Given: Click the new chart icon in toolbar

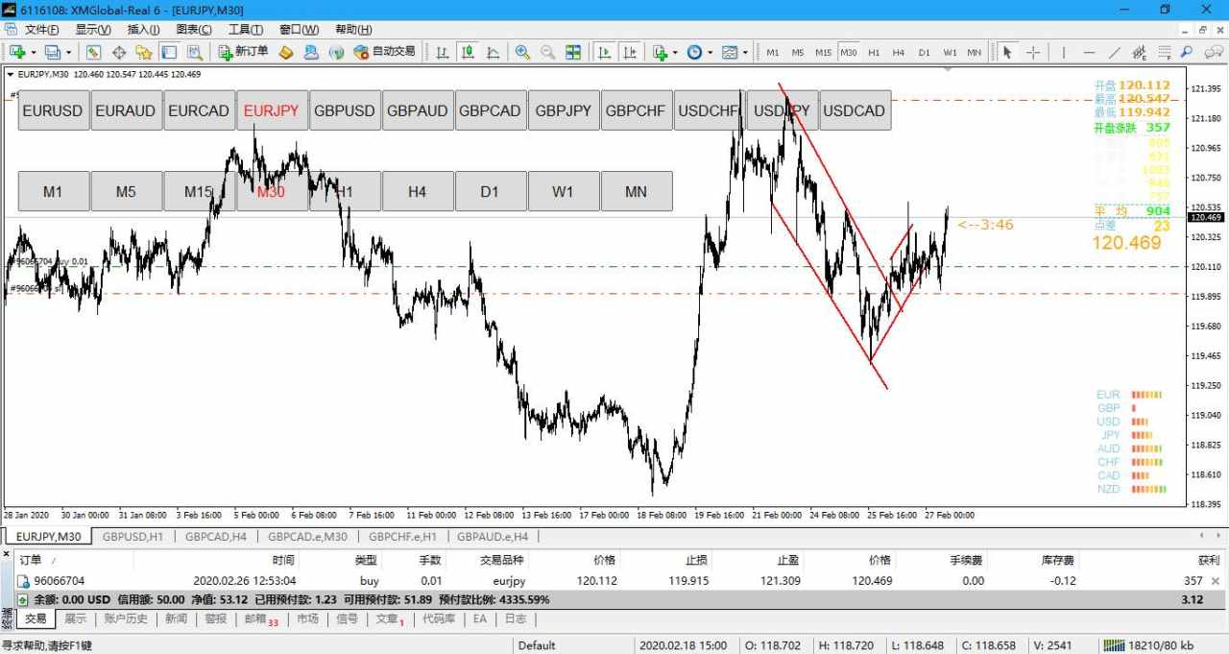Looking at the screenshot, I should 17,52.
